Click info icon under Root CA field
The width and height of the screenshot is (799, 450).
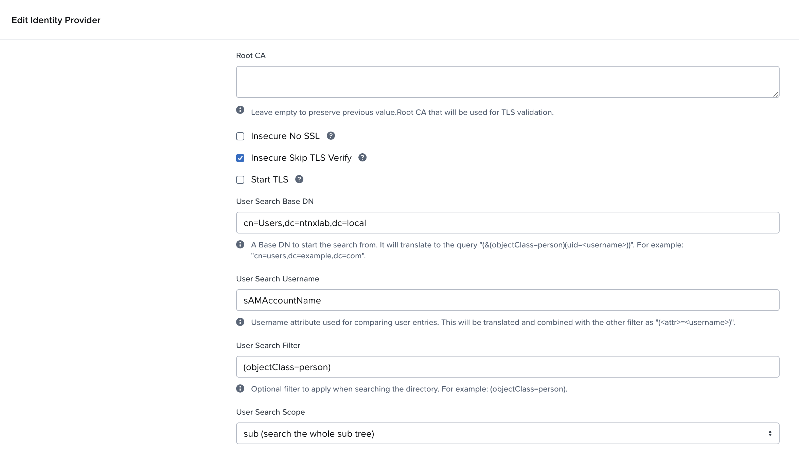(240, 110)
